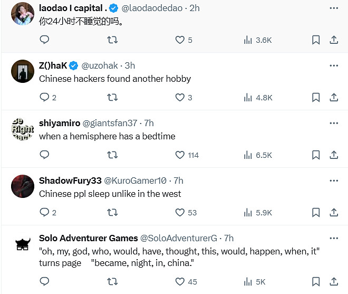Like shiyamiro's hemisphere bedtime tweet
Image resolution: width=348 pixels, height=294 pixels.
[180, 155]
